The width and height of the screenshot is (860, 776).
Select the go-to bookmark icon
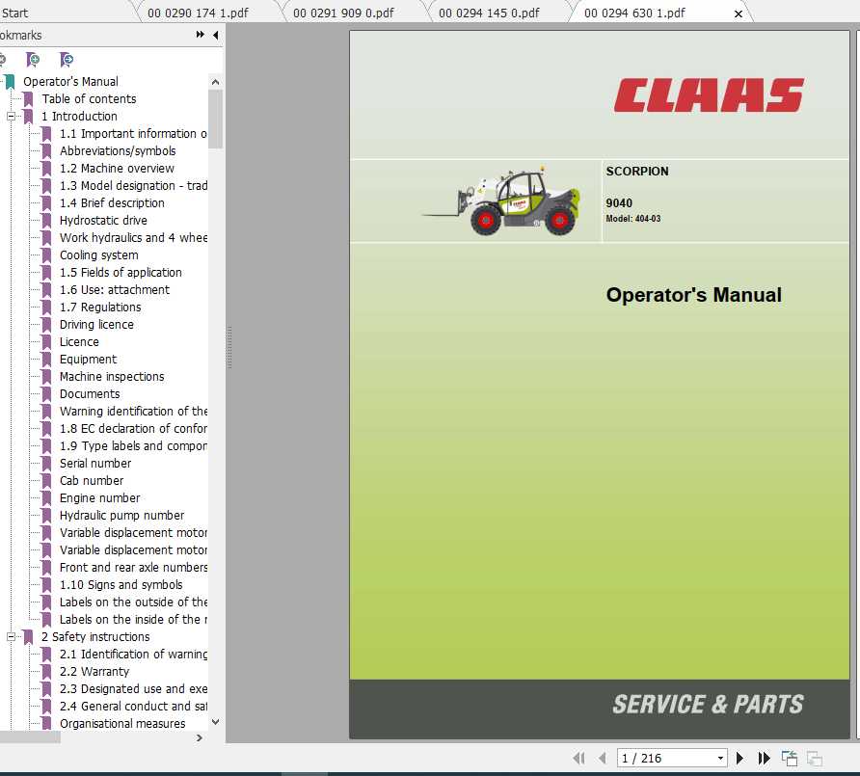click(x=66, y=60)
